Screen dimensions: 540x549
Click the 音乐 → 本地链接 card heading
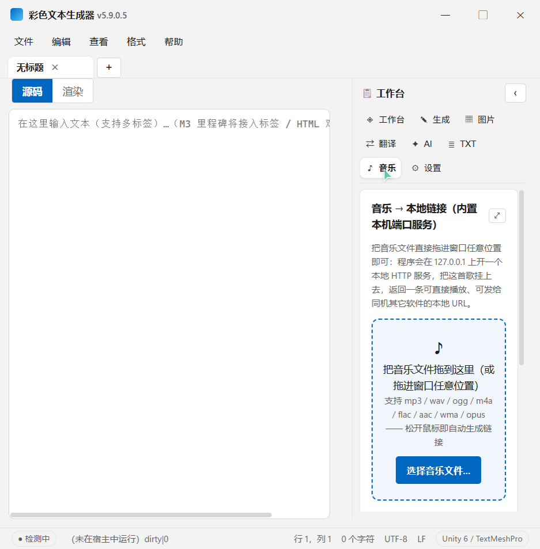click(424, 217)
